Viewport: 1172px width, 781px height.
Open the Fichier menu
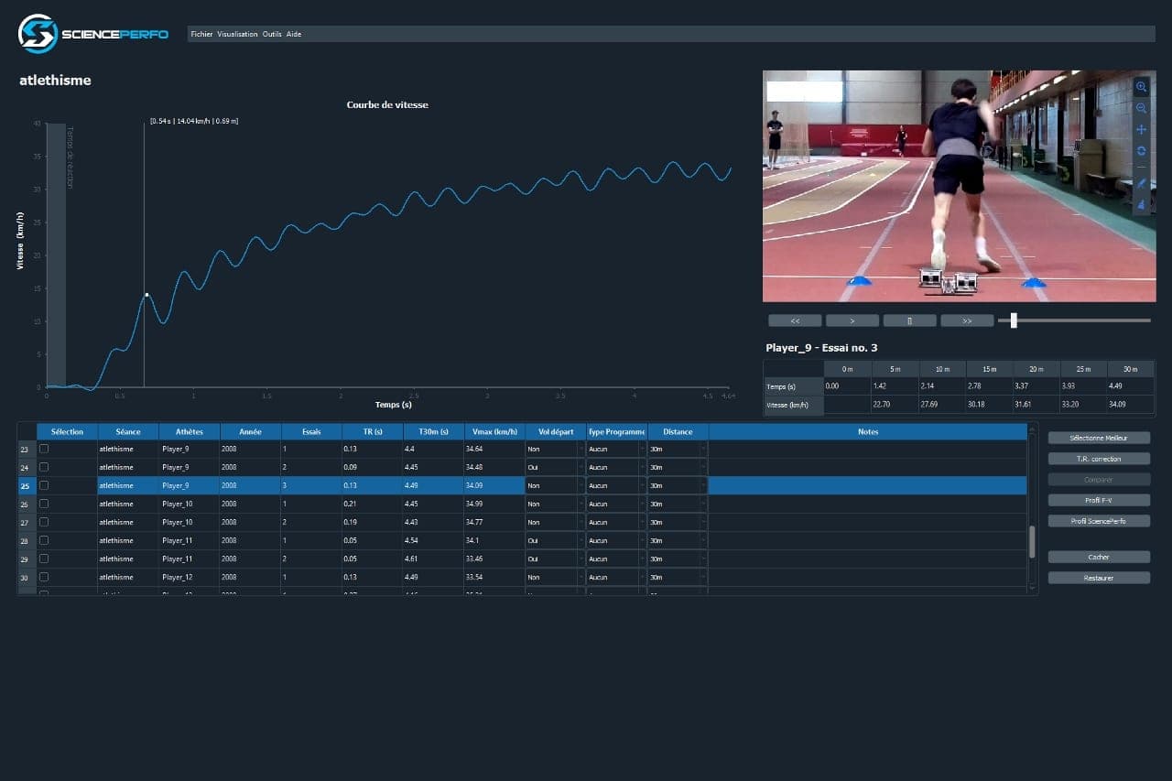pos(201,34)
